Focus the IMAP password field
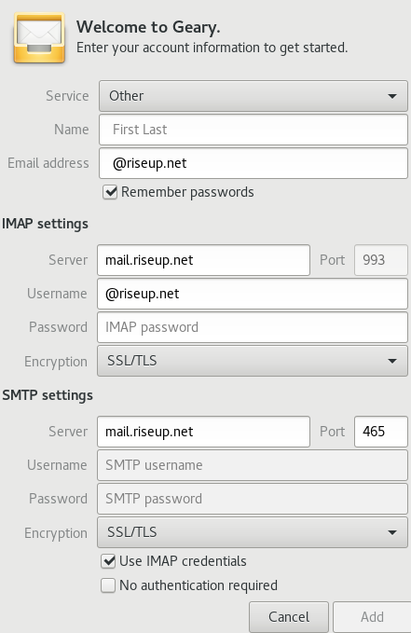 click(253, 327)
